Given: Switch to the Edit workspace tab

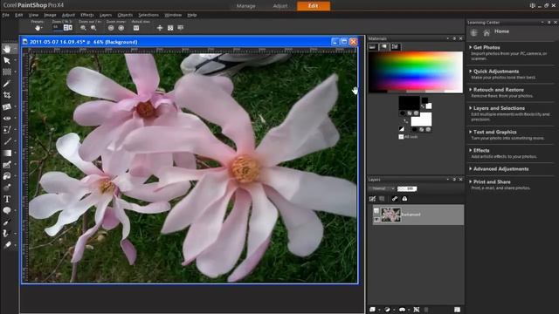Looking at the screenshot, I should (x=313, y=6).
